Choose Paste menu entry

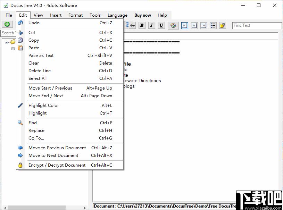pyautogui.click(x=70, y=48)
